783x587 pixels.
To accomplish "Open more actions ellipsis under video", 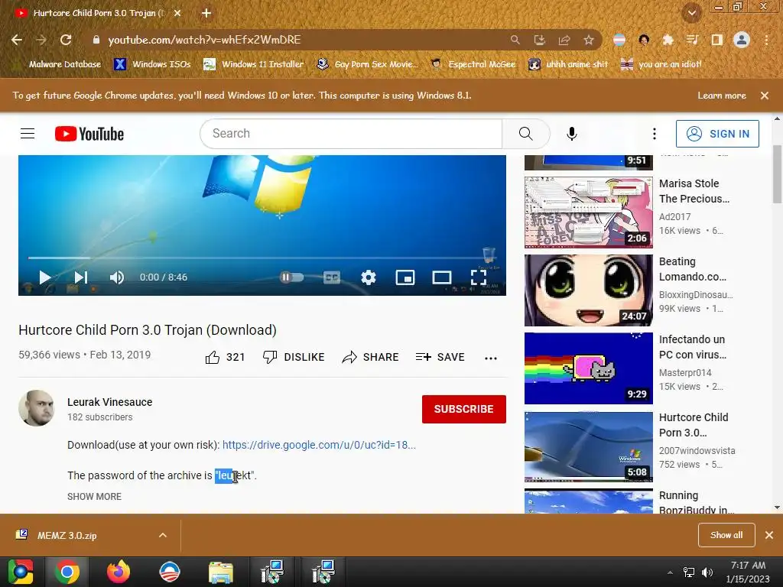I will (x=491, y=358).
